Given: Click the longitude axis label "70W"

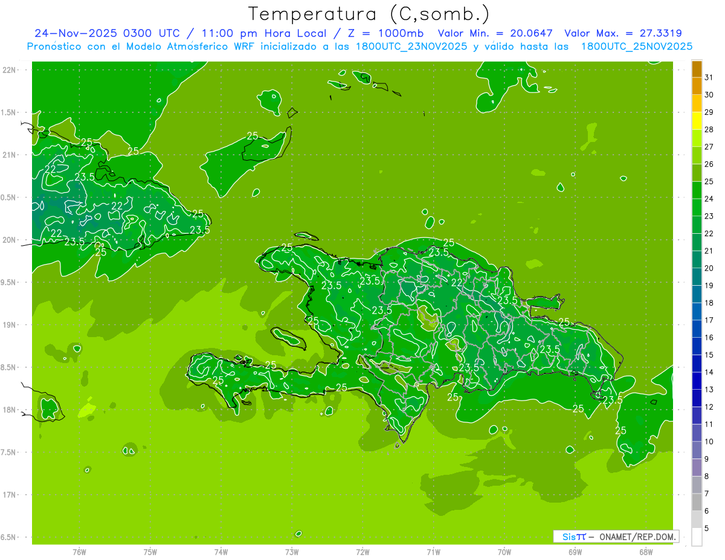Looking at the screenshot, I should click(x=504, y=552).
